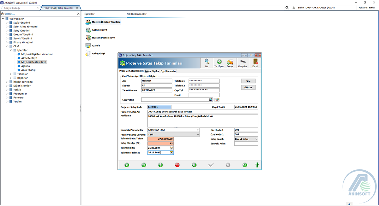Screen dimensions: 379x206
Task: Click the next record arrow icon
Action: [x=143, y=165]
